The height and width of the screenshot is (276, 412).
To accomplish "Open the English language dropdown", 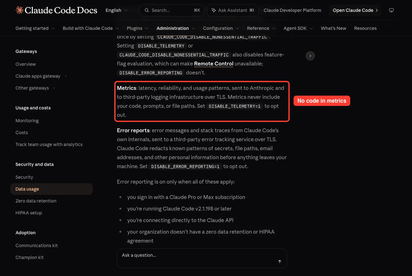I will [117, 10].
